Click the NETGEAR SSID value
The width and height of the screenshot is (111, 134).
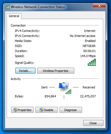[x=89, y=46]
